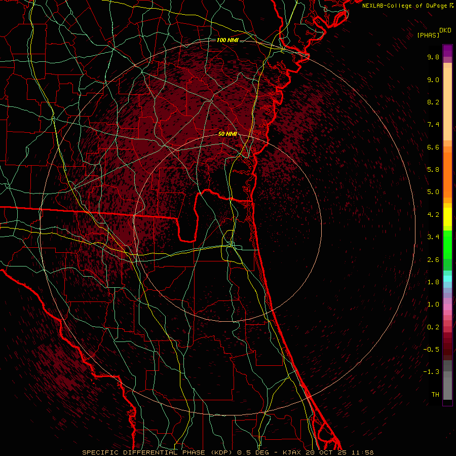Click the 5.0 scale value
The height and width of the screenshot is (456, 456).
pos(433,192)
